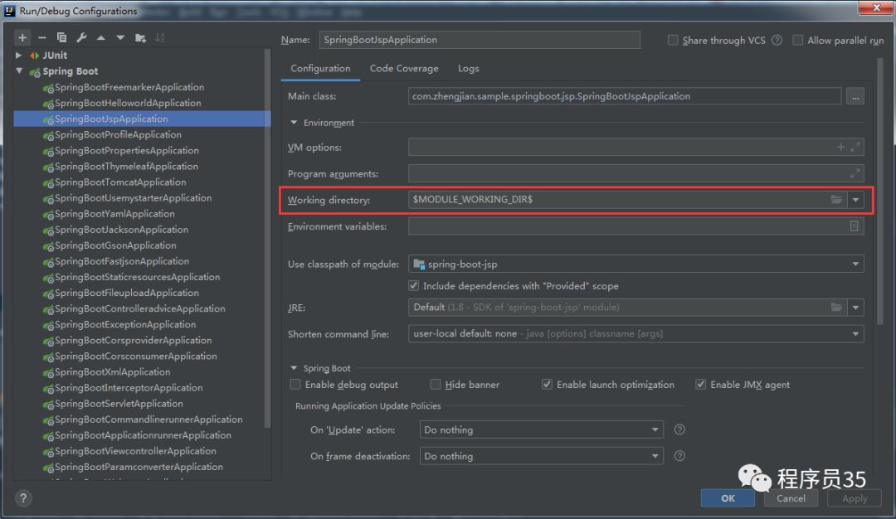The height and width of the screenshot is (519, 896).
Task: Add VM option with plus icon
Action: (x=840, y=147)
